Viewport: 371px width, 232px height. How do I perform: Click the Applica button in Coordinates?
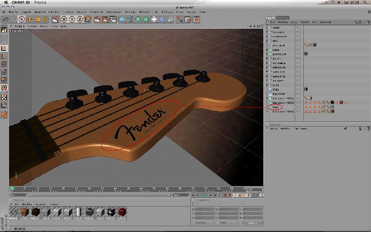coord(252,223)
